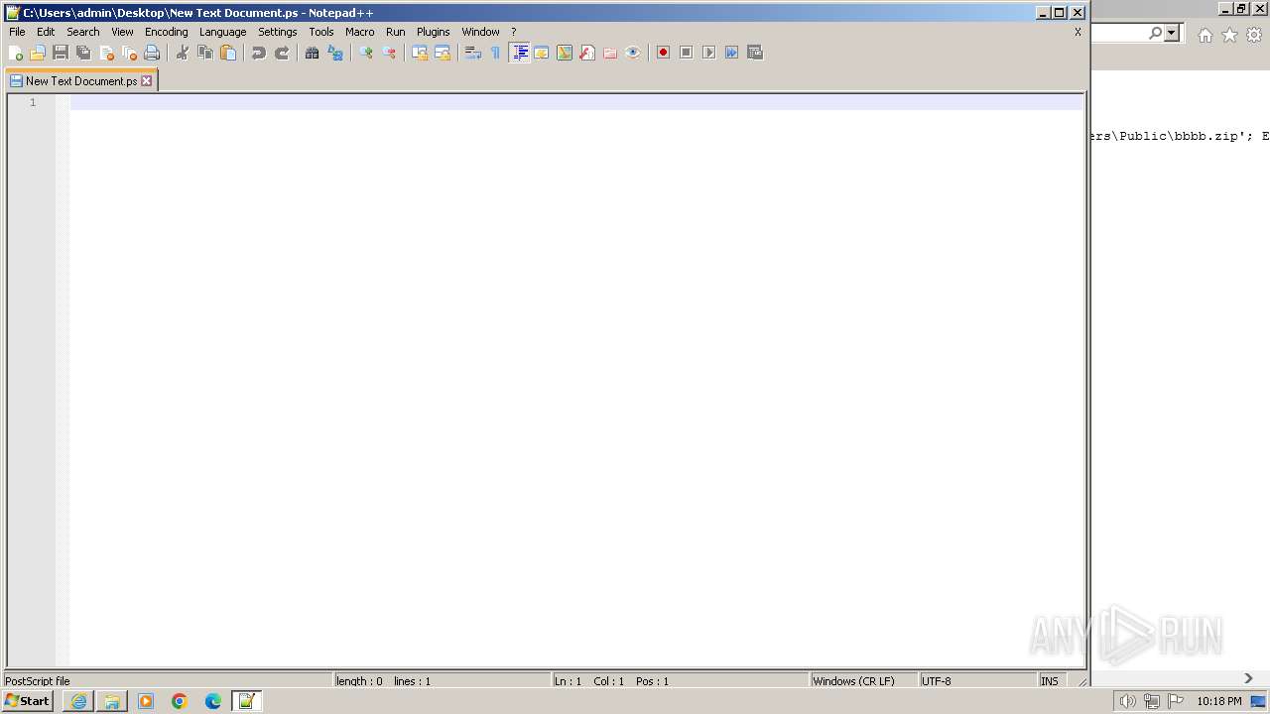Open the Macro menu
Screen dimensions: 1270x714
click(360, 32)
